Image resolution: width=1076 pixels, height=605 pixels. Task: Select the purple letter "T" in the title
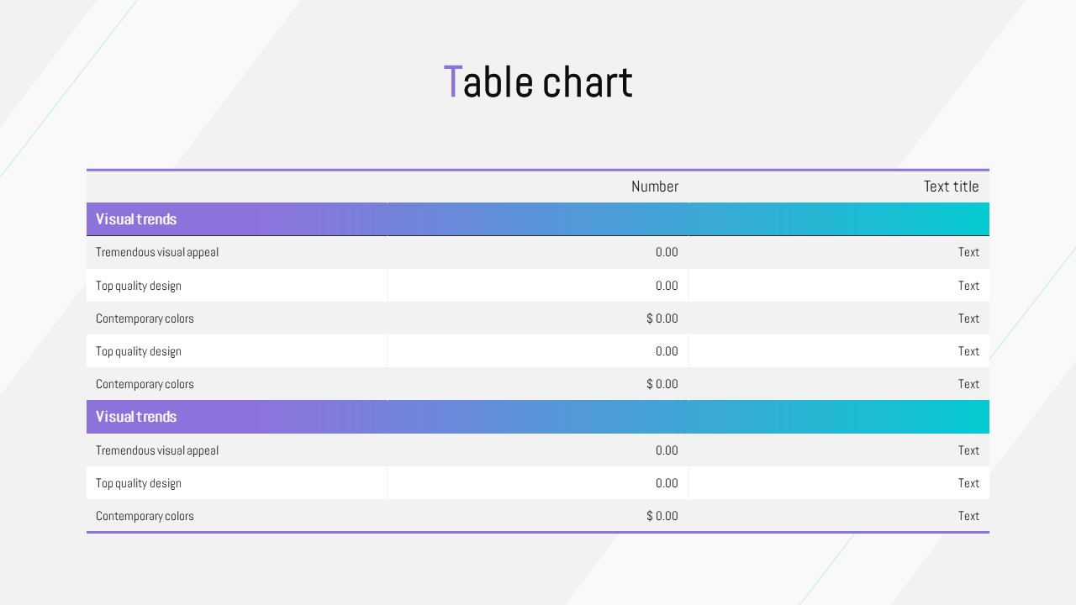click(452, 82)
